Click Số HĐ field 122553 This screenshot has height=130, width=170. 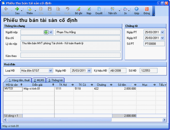[x=149, y=71]
